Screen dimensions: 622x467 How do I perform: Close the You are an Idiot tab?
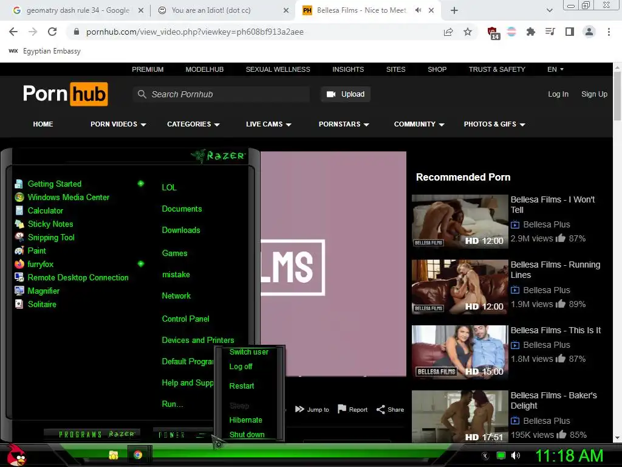coord(285,10)
